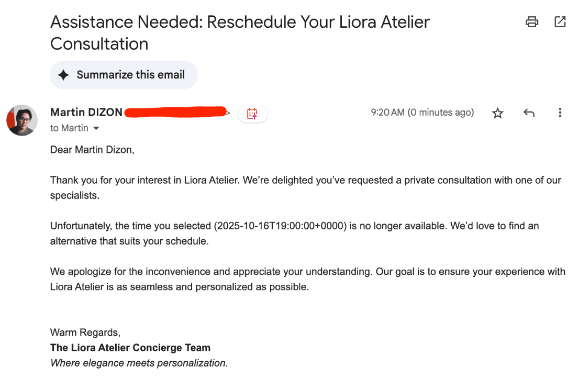Click the Gemini calendar event icon beside sender
The image size is (579, 378).
(252, 114)
